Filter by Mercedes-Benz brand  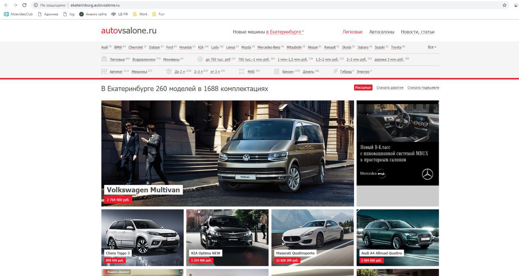tap(269, 47)
